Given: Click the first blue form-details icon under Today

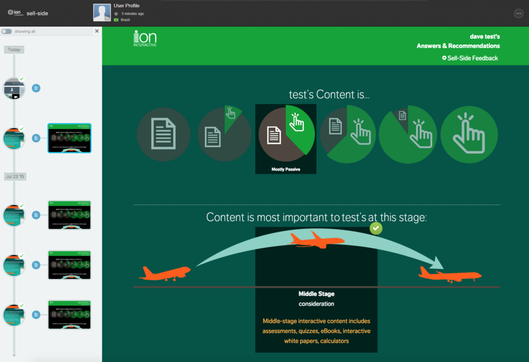Looking at the screenshot, I should [36, 88].
